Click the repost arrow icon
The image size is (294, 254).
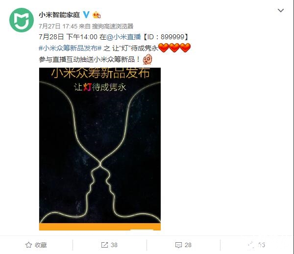104,245
